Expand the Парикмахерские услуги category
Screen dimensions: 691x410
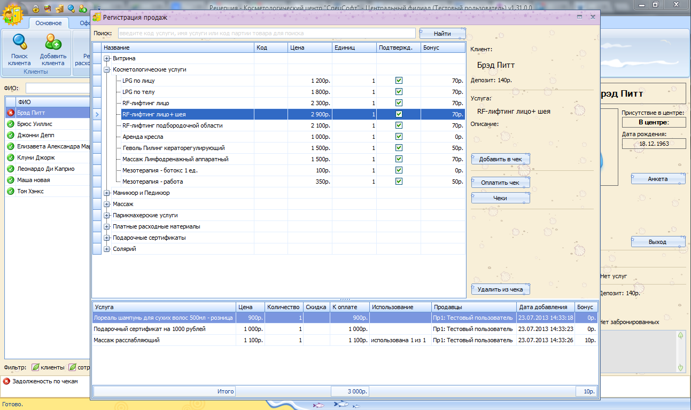click(107, 215)
